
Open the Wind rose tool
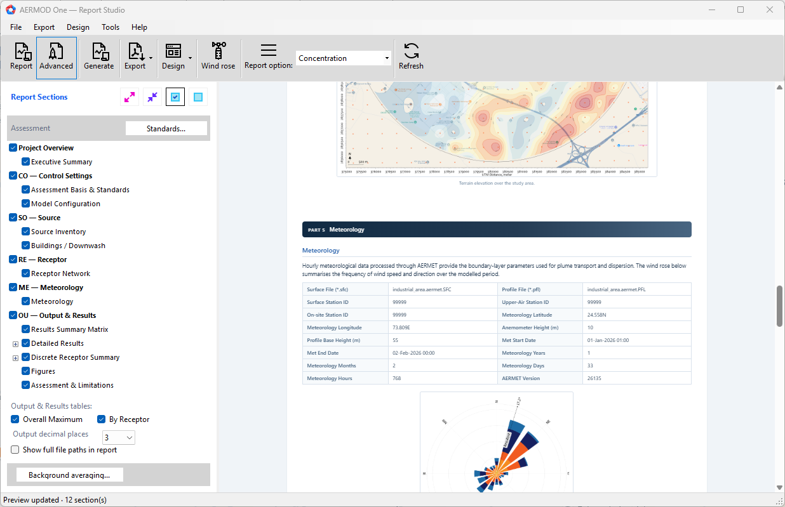point(218,57)
